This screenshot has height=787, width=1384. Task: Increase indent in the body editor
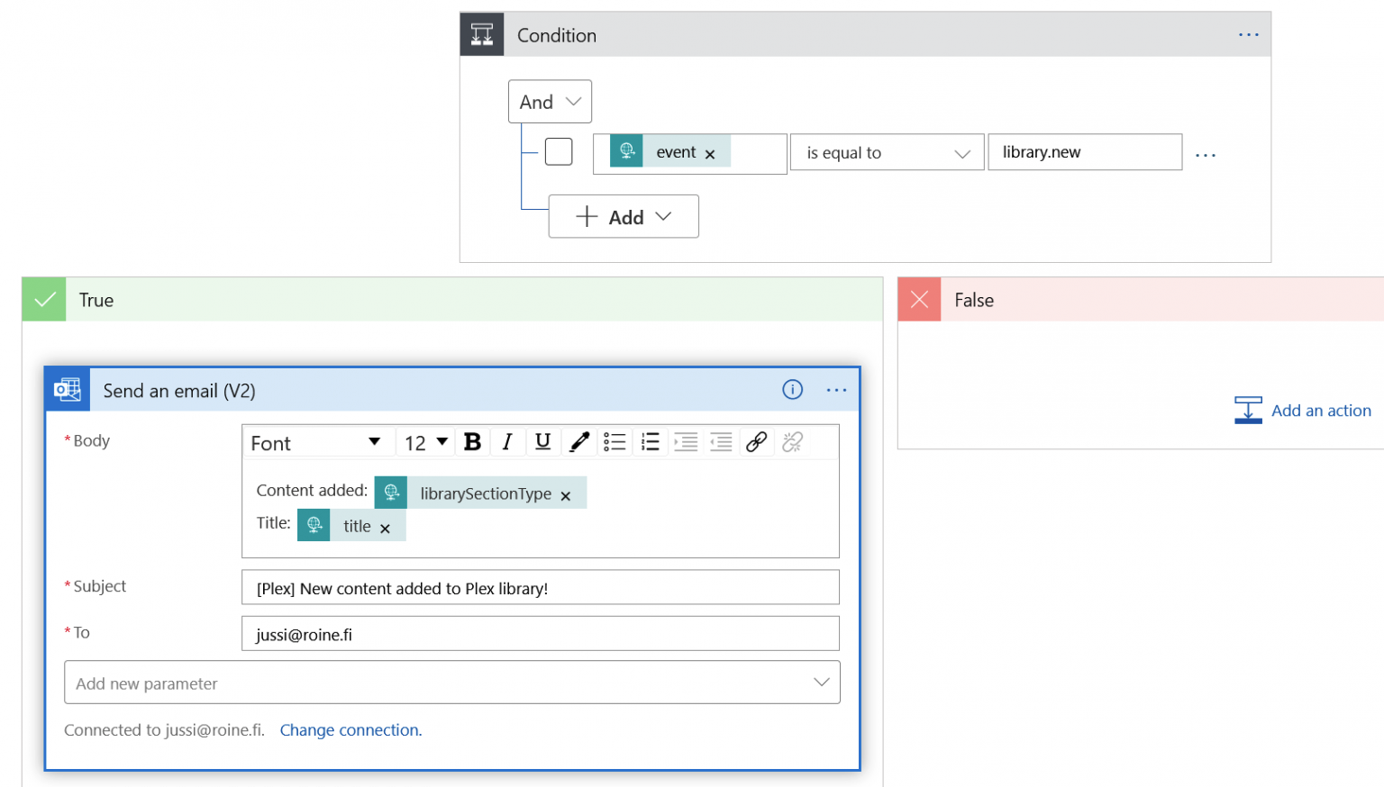686,441
